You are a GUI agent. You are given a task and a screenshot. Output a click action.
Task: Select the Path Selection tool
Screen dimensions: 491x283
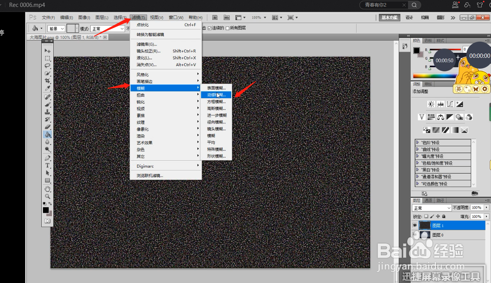pyautogui.click(x=47, y=173)
